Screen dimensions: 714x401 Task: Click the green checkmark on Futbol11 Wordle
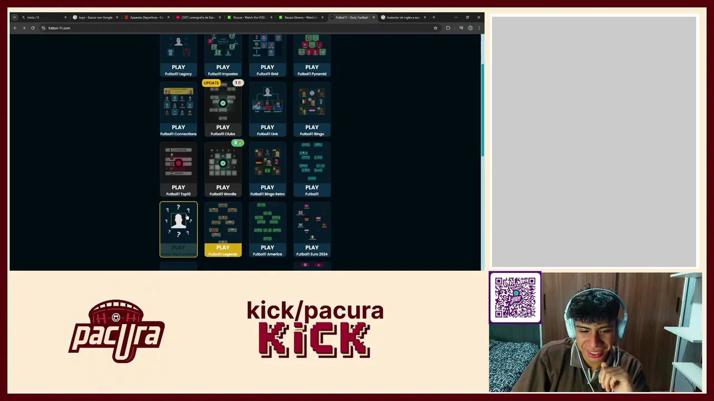[223, 163]
